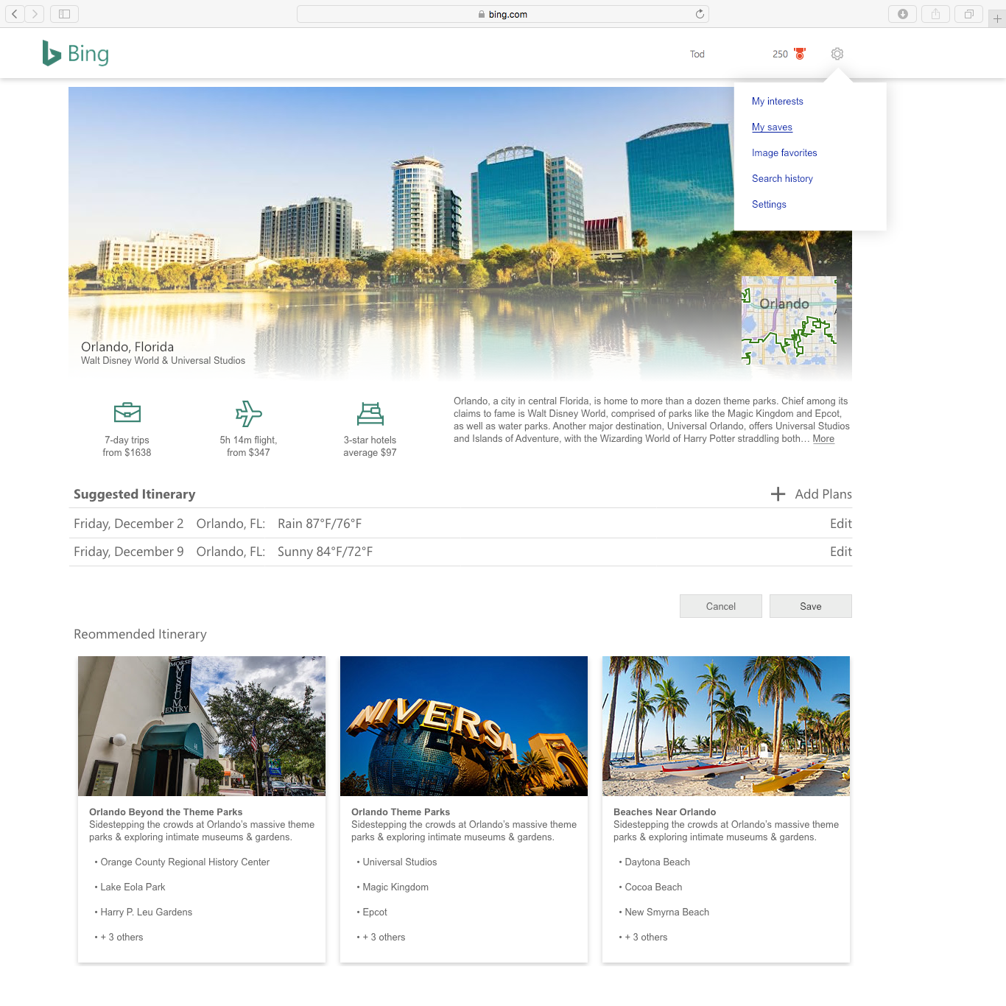Edit the Friday, December 9 itinerary
The height and width of the screenshot is (1006, 1006).
[841, 552]
